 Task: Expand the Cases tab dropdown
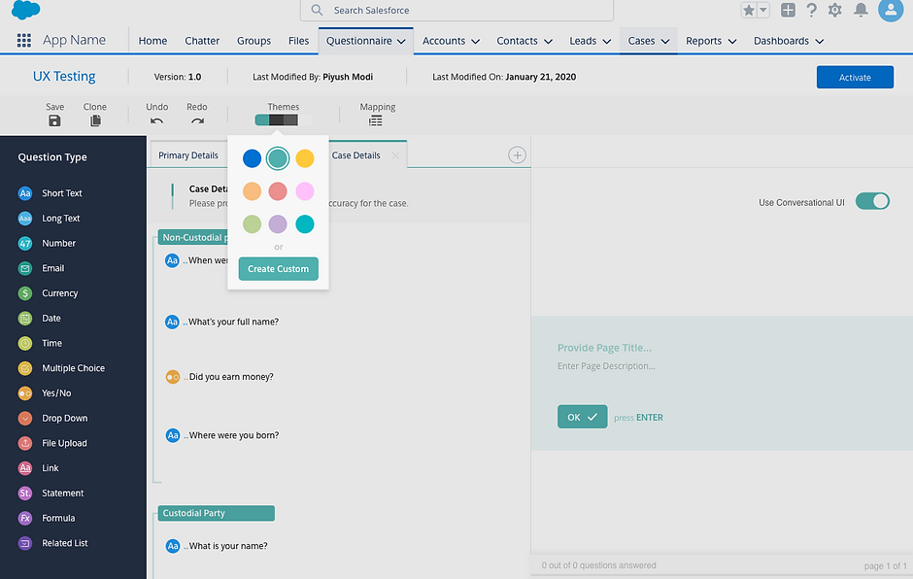(665, 42)
